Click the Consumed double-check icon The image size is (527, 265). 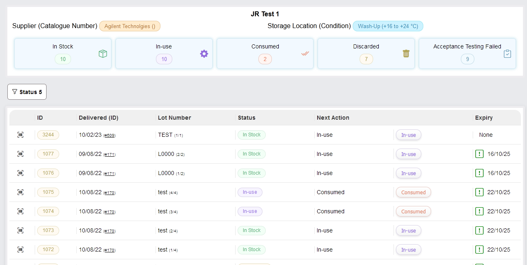[x=305, y=54]
